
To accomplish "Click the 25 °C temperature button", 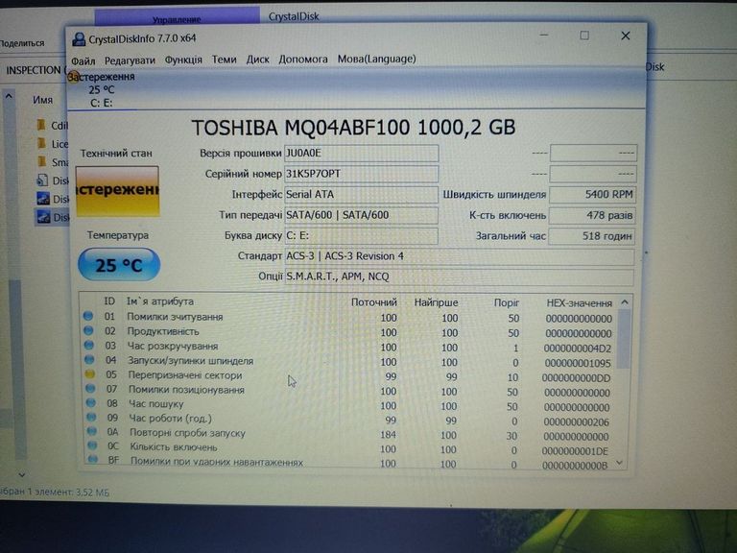I will coord(119,265).
